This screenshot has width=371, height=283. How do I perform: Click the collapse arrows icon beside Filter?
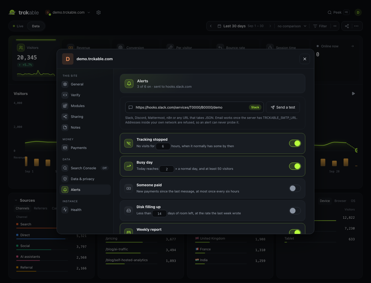(335, 26)
